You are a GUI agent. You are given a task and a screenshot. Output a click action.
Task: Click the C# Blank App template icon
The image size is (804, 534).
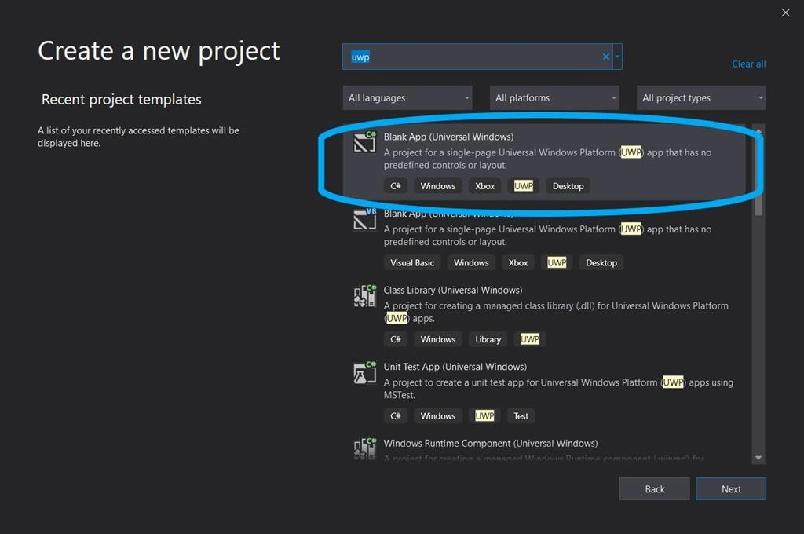click(364, 142)
